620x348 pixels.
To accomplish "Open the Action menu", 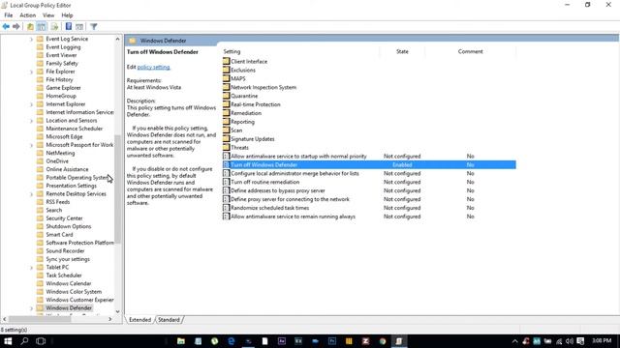I will click(28, 15).
